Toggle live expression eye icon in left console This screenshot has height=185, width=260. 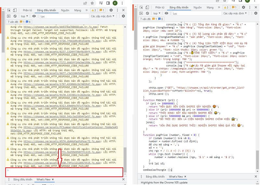(34, 16)
